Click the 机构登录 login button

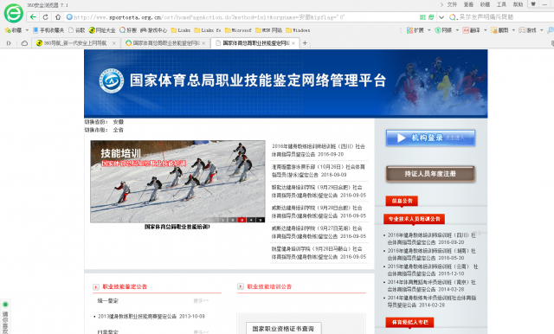click(x=430, y=138)
